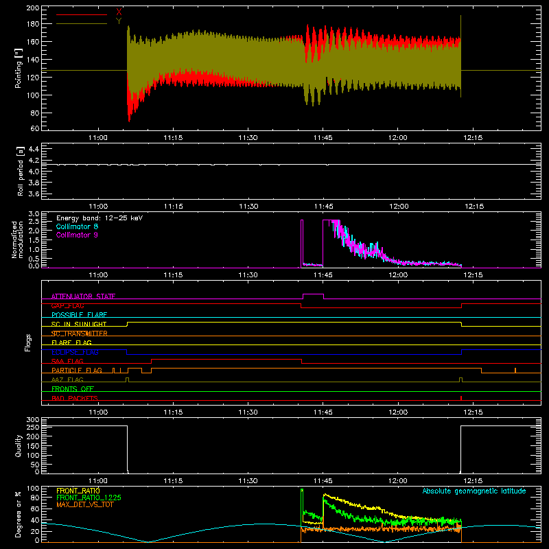
Task: Click the PARTICLE_FLAG label
Action: (x=77, y=371)
